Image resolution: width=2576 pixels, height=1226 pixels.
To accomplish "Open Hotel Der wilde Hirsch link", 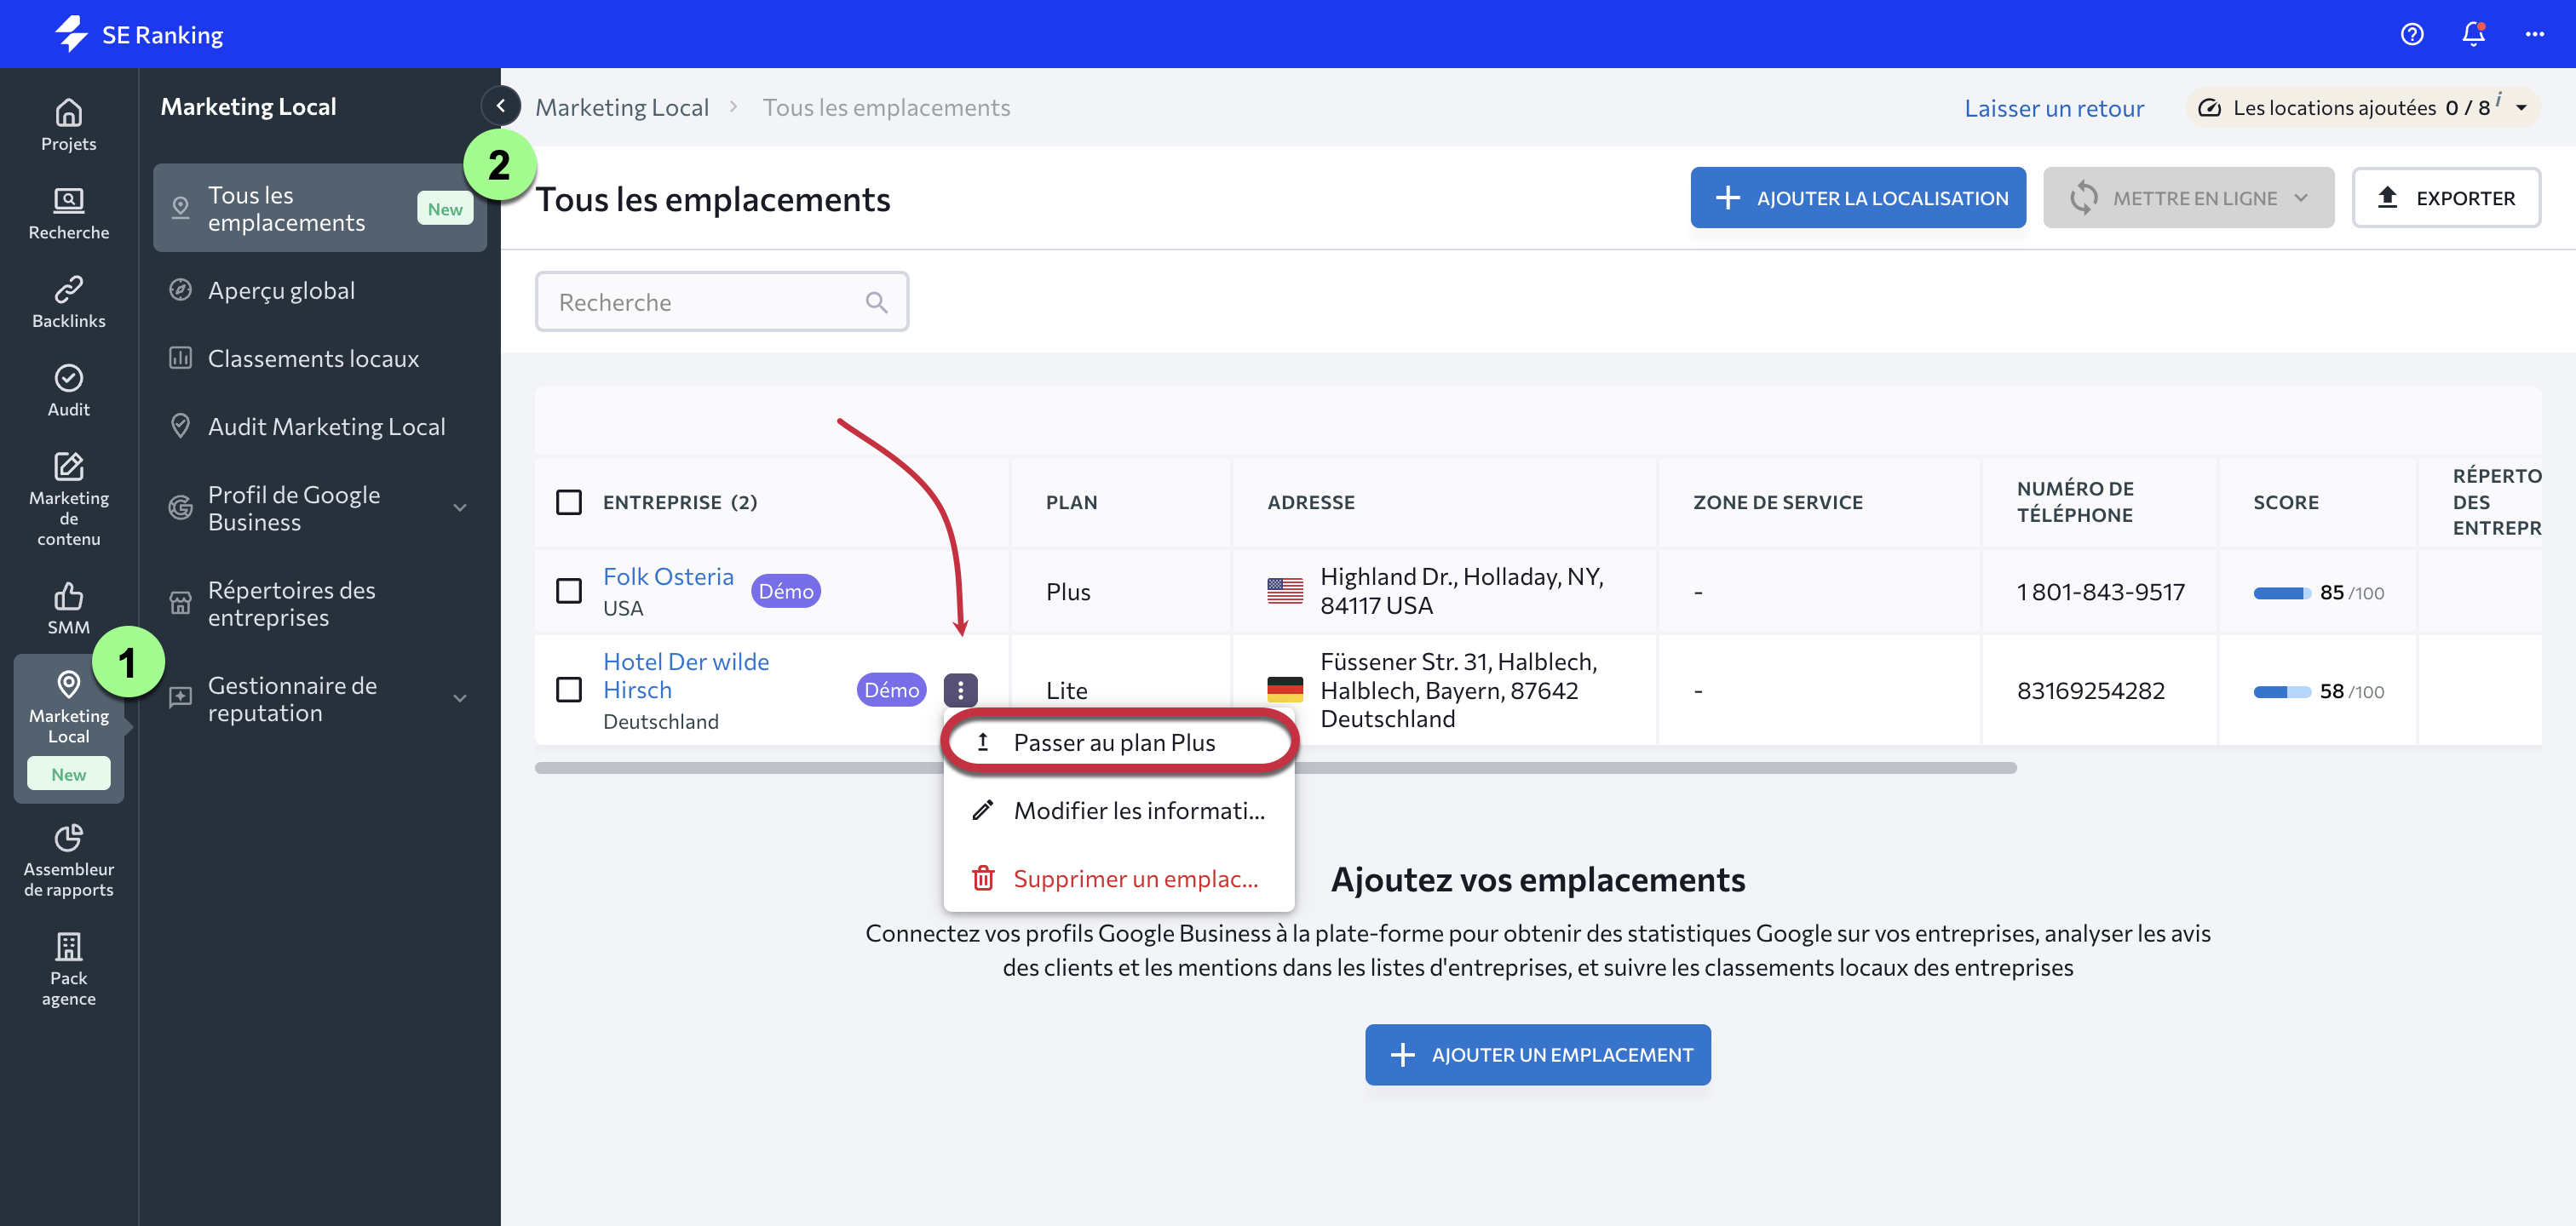I will pyautogui.click(x=686, y=675).
